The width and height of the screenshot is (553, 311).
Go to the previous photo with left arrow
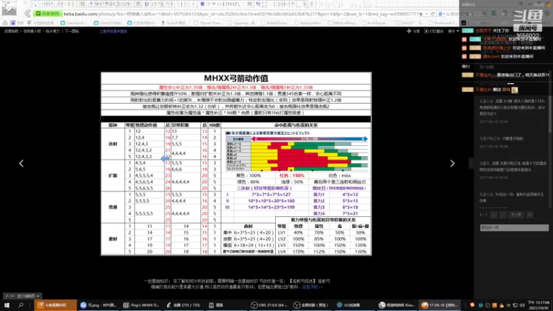(x=21, y=163)
